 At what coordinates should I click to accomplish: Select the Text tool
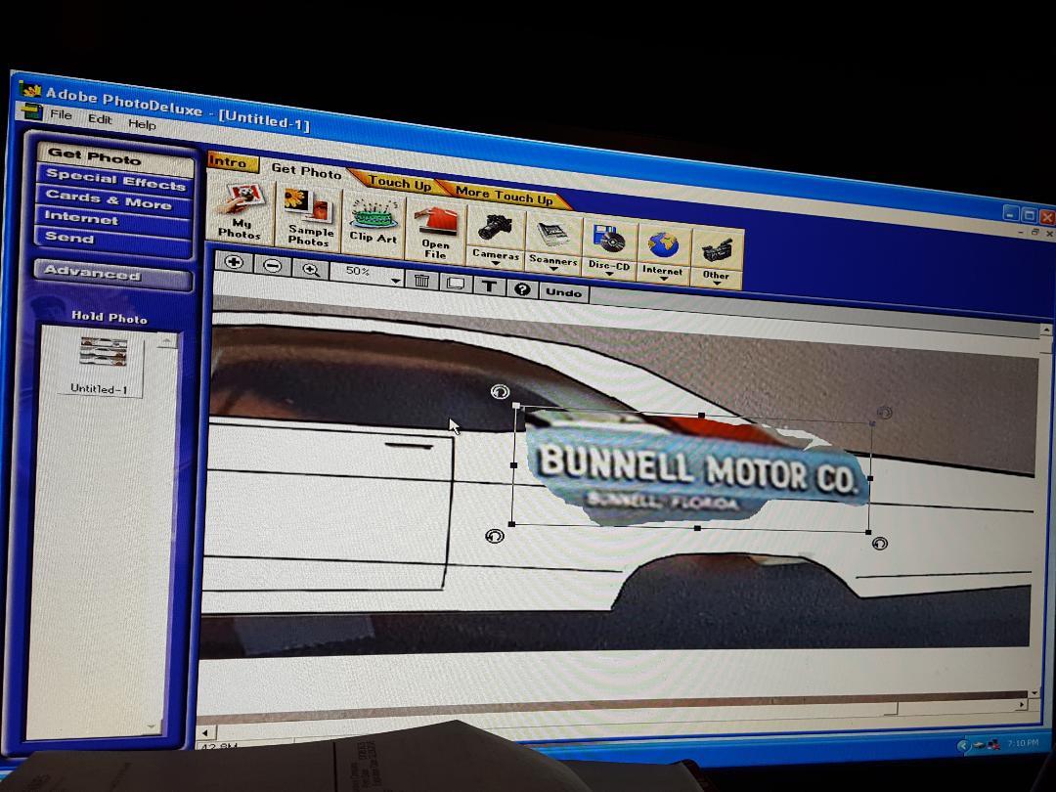[x=490, y=286]
